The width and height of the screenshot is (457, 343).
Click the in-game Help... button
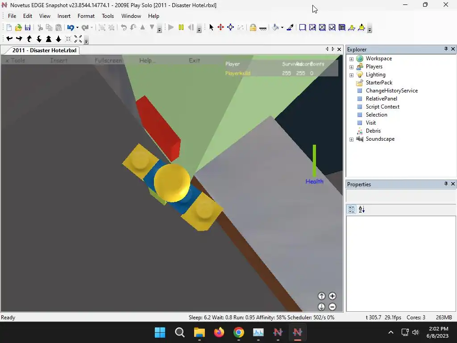pos(147,60)
